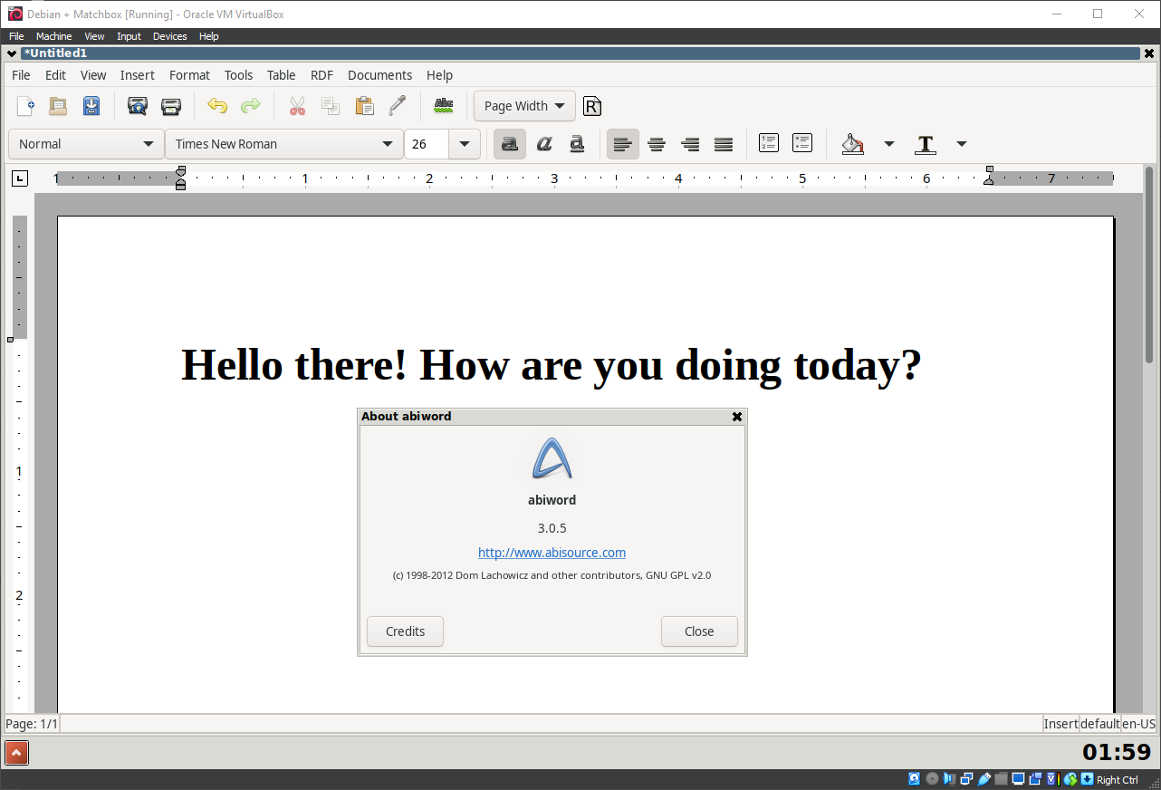Cut with the scissors icon
Image resolution: width=1161 pixels, height=790 pixels.
coord(297,106)
